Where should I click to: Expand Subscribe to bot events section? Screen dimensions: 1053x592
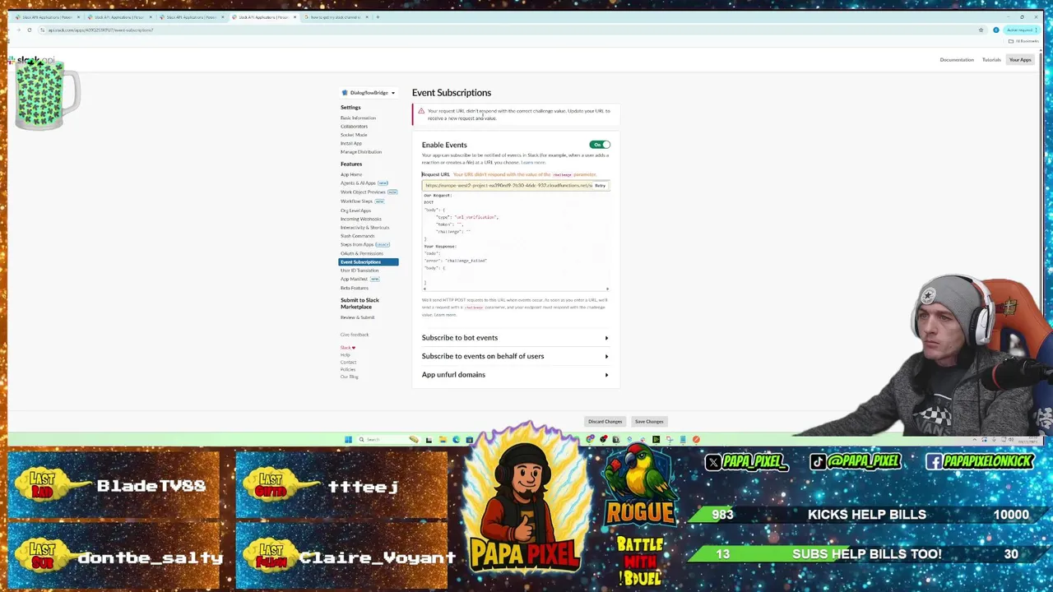[515, 338]
